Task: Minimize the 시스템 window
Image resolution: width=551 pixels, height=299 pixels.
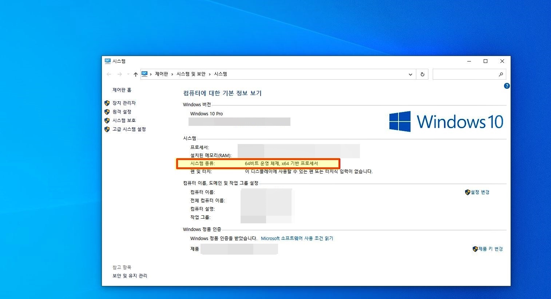Action: [469, 61]
